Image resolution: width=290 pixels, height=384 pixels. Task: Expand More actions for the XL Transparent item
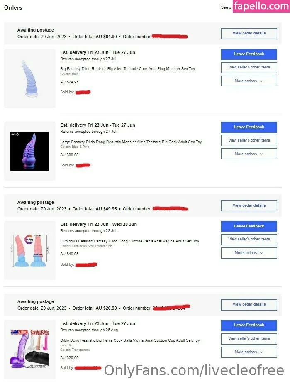tap(249, 352)
